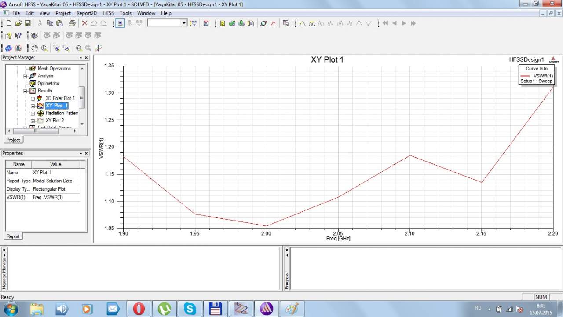Click the Save project icon

click(27, 23)
